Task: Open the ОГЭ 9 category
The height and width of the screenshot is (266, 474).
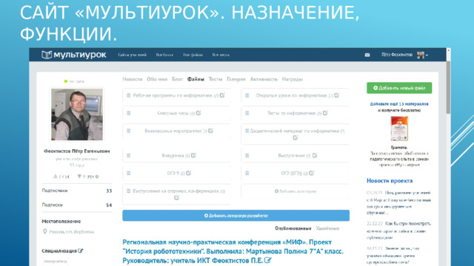Action: [x=176, y=174]
